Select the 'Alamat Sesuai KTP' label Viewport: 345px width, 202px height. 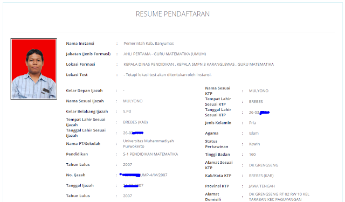[x=219, y=165]
